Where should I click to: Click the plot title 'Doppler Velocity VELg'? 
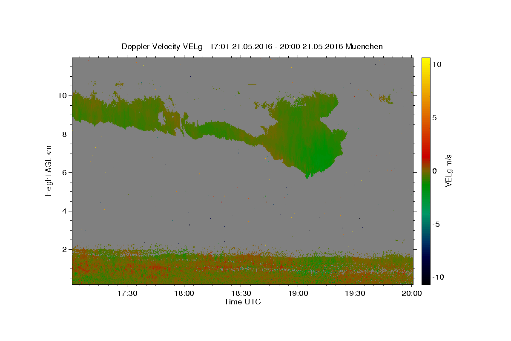[163, 46]
